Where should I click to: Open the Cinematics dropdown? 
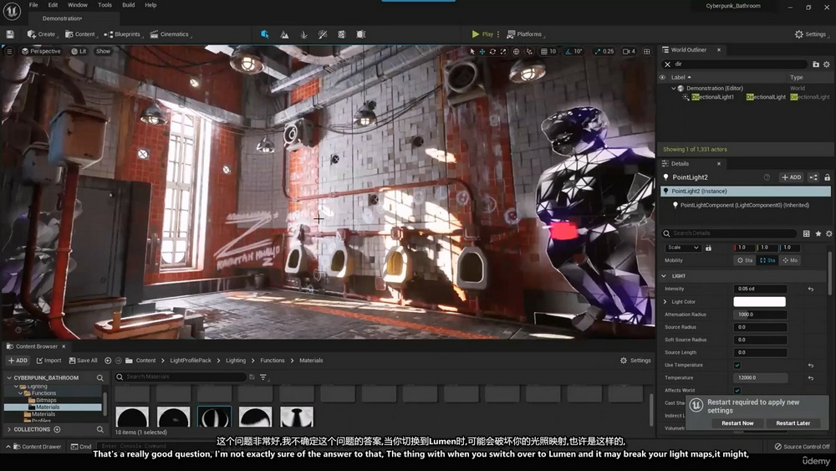point(170,34)
